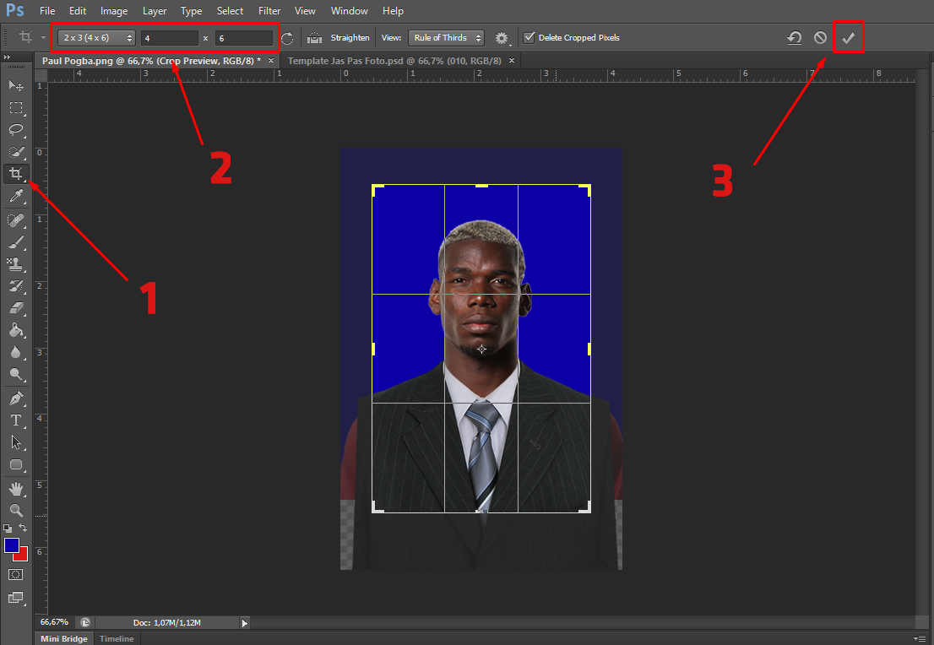This screenshot has height=645, width=934.
Task: Select the Rectangular Marquee tool
Action: pos(16,108)
